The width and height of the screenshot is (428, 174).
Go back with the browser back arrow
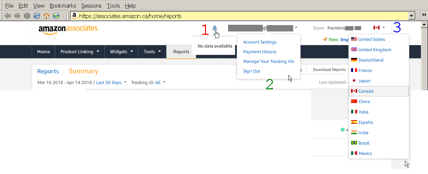[x=8, y=16]
